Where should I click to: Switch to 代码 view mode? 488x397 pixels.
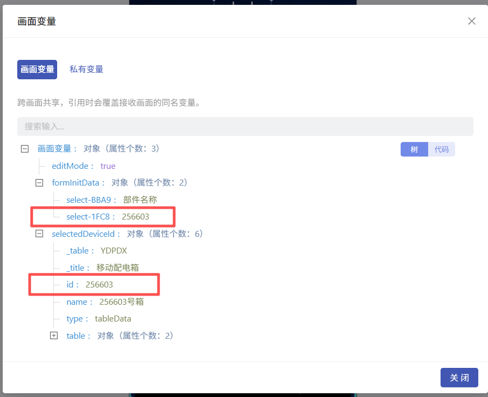(x=441, y=149)
